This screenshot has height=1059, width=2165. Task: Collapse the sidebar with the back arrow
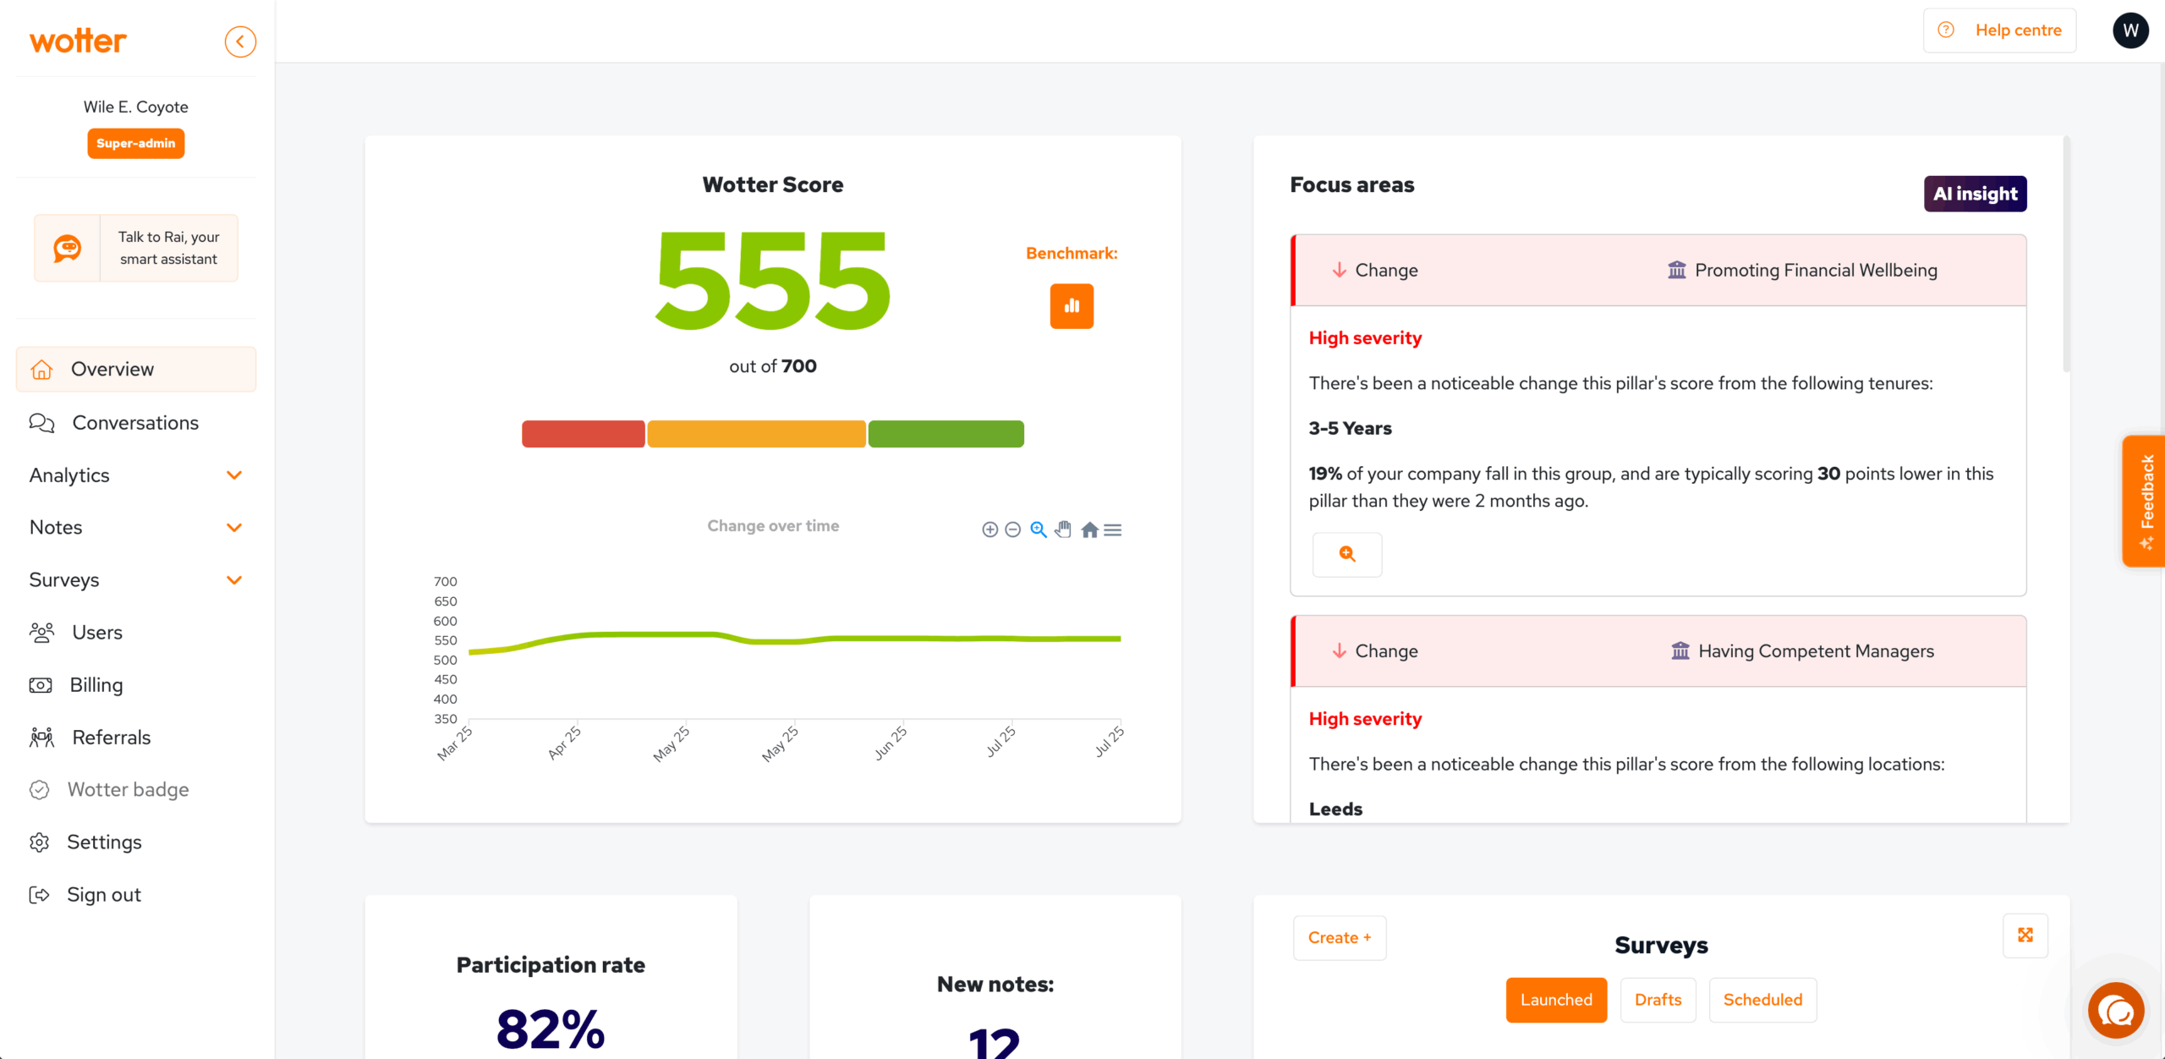(x=240, y=41)
